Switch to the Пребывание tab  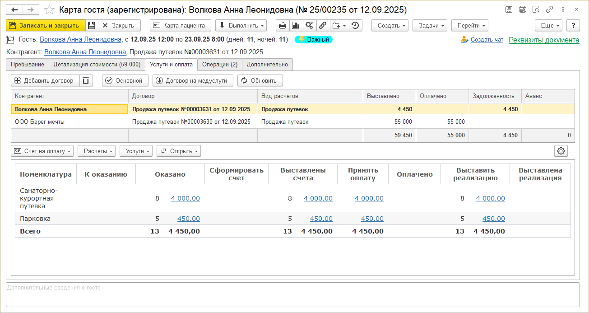click(x=28, y=65)
